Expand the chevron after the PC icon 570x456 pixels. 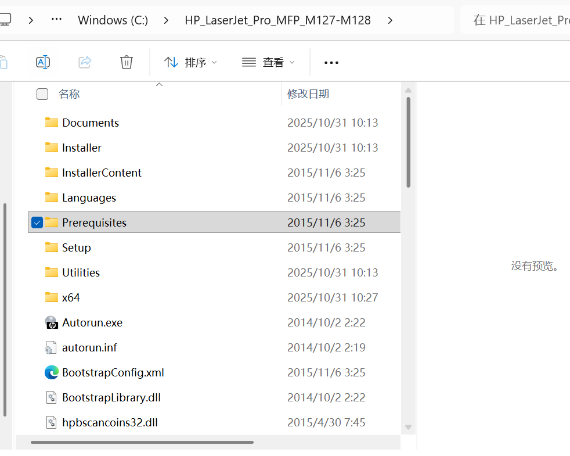pos(31,20)
